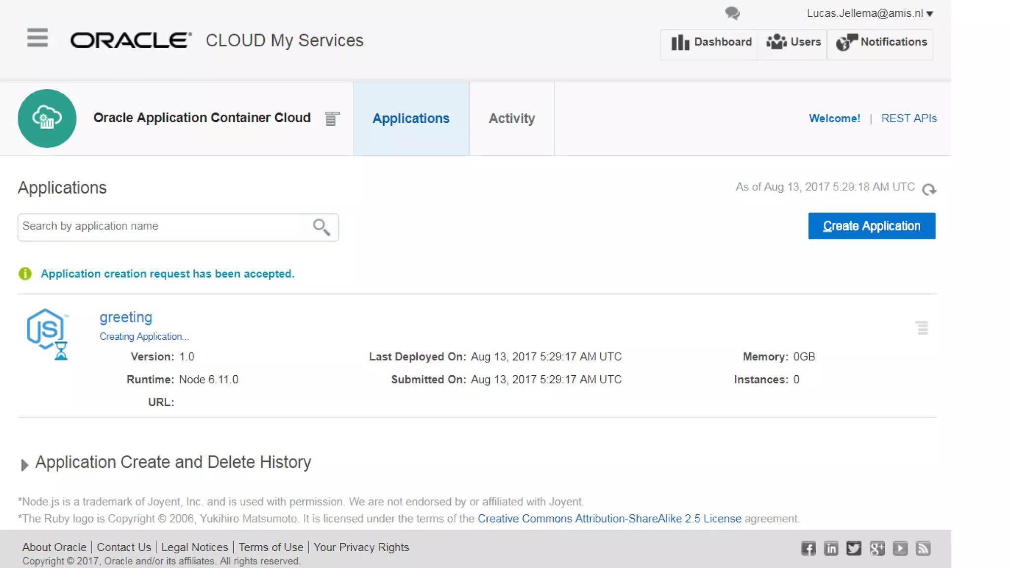Open Oracle LinkedIn page icon
This screenshot has height=568, width=1010.
click(x=831, y=548)
